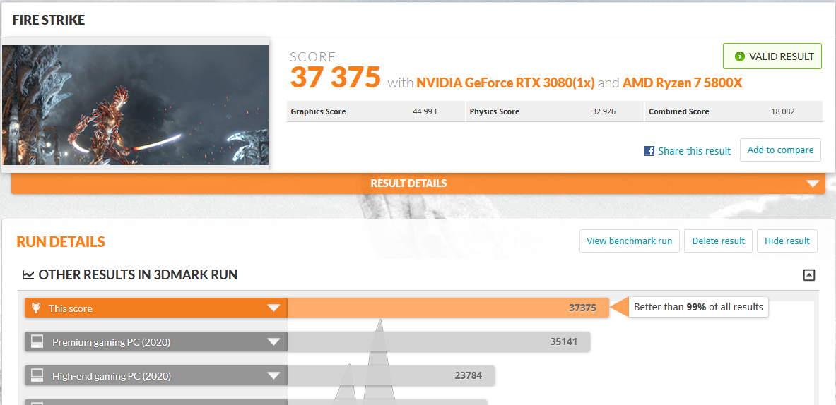Click the trophy icon on This score row
This screenshot has height=405, width=836.
[36, 308]
